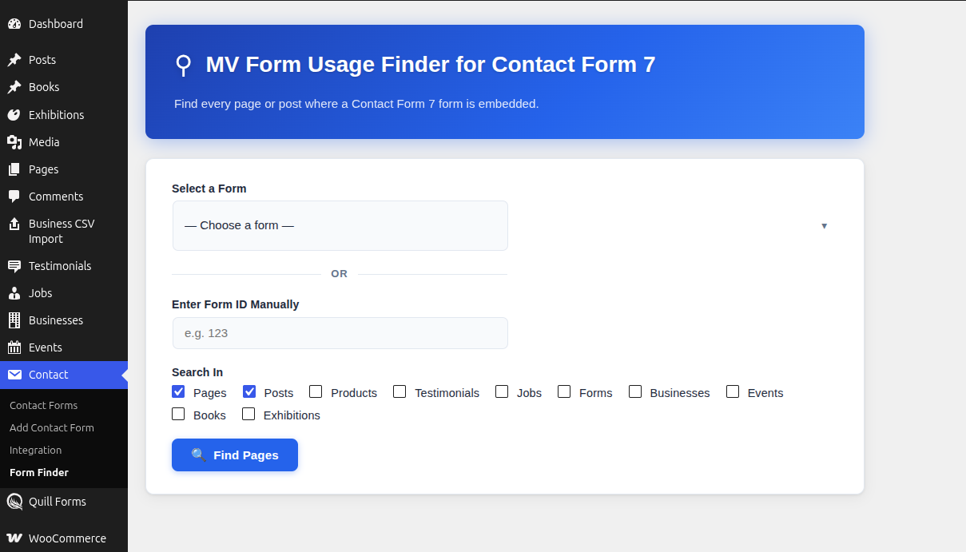Enable the Forms checkbox
The image size is (966, 552).
[564, 391]
